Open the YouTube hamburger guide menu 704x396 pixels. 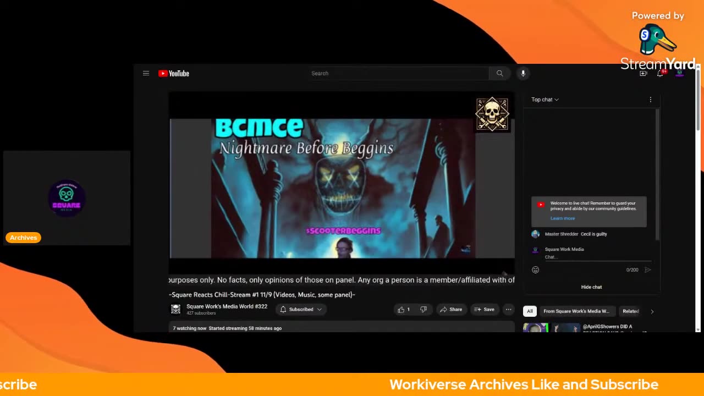[146, 73]
